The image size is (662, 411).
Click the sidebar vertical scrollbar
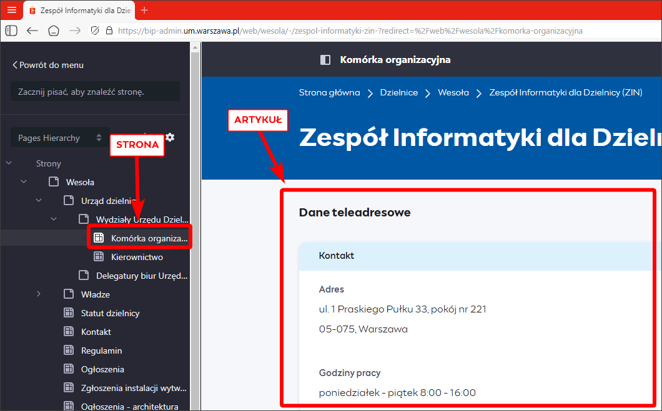194,249
